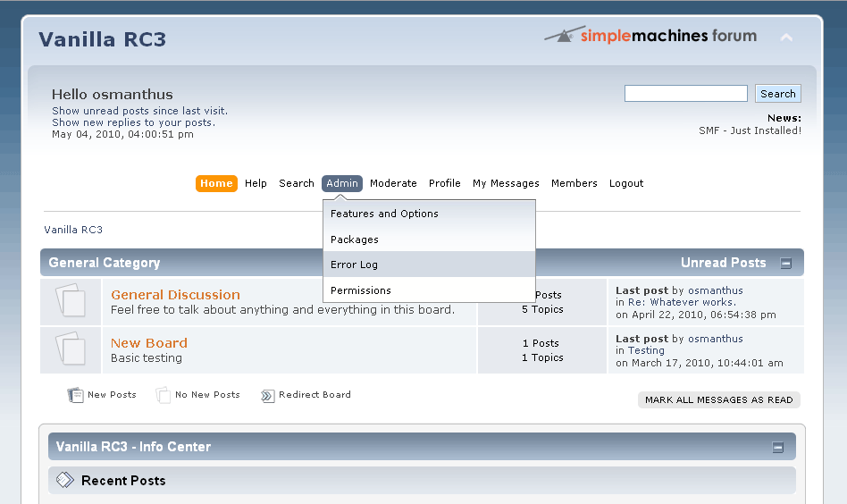The height and width of the screenshot is (504, 847).
Task: Select Error Log from Admin dropdown
Action: coord(429,265)
